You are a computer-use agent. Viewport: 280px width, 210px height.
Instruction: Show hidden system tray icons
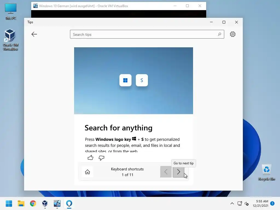[232, 203]
